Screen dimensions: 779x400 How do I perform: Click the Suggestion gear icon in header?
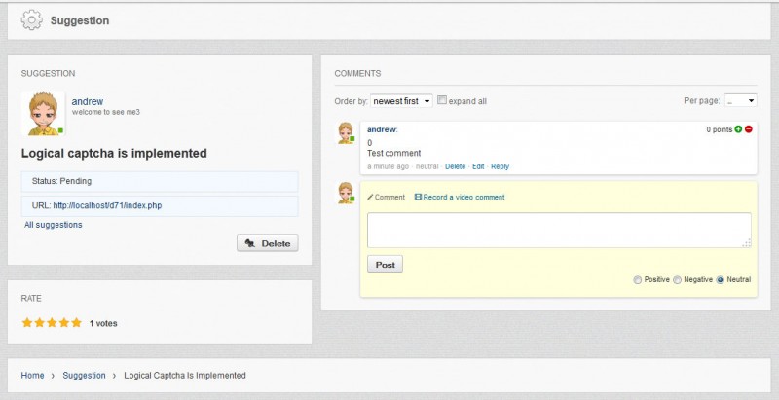click(x=32, y=20)
